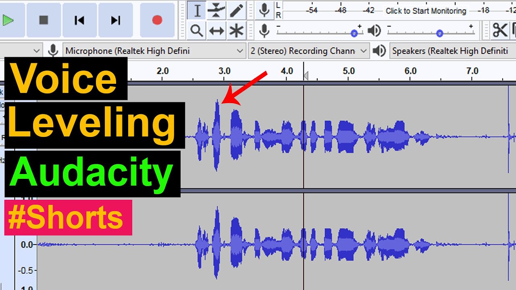Select the Draw (pencil) tool

click(x=236, y=10)
